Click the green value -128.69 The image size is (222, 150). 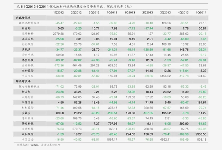coord(148,50)
